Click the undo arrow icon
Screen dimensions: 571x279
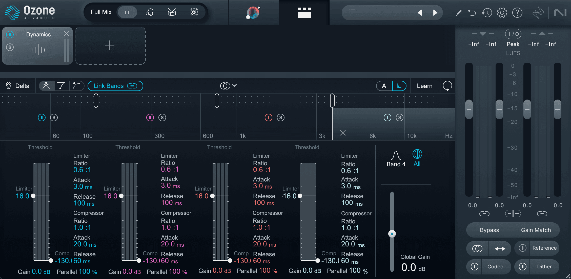472,12
